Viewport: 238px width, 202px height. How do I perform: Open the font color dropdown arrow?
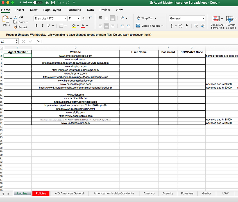[87, 26]
